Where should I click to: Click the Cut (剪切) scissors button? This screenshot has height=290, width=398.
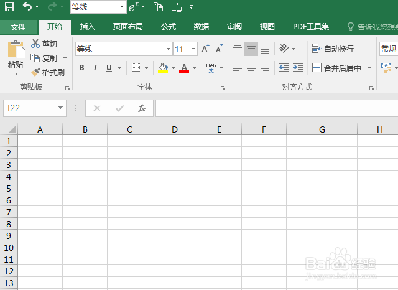pos(44,44)
